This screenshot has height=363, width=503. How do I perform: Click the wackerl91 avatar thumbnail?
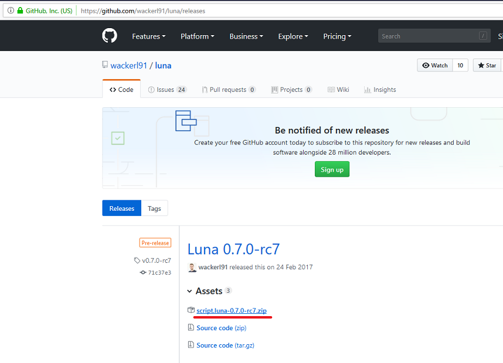(192, 268)
